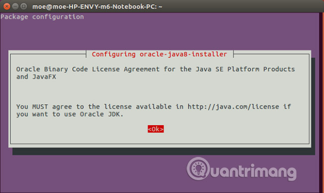Viewport: 324px width, 193px height.
Task: Click the "Oracle Binary Code License Agreement" line
Action: click(x=156, y=69)
